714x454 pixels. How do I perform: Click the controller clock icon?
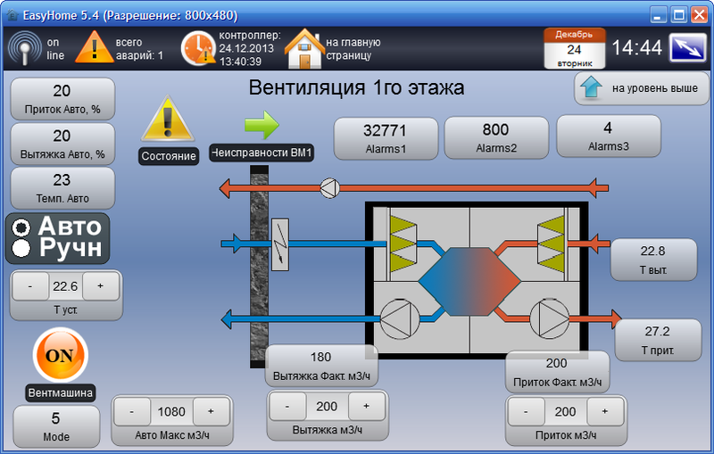coord(198,48)
